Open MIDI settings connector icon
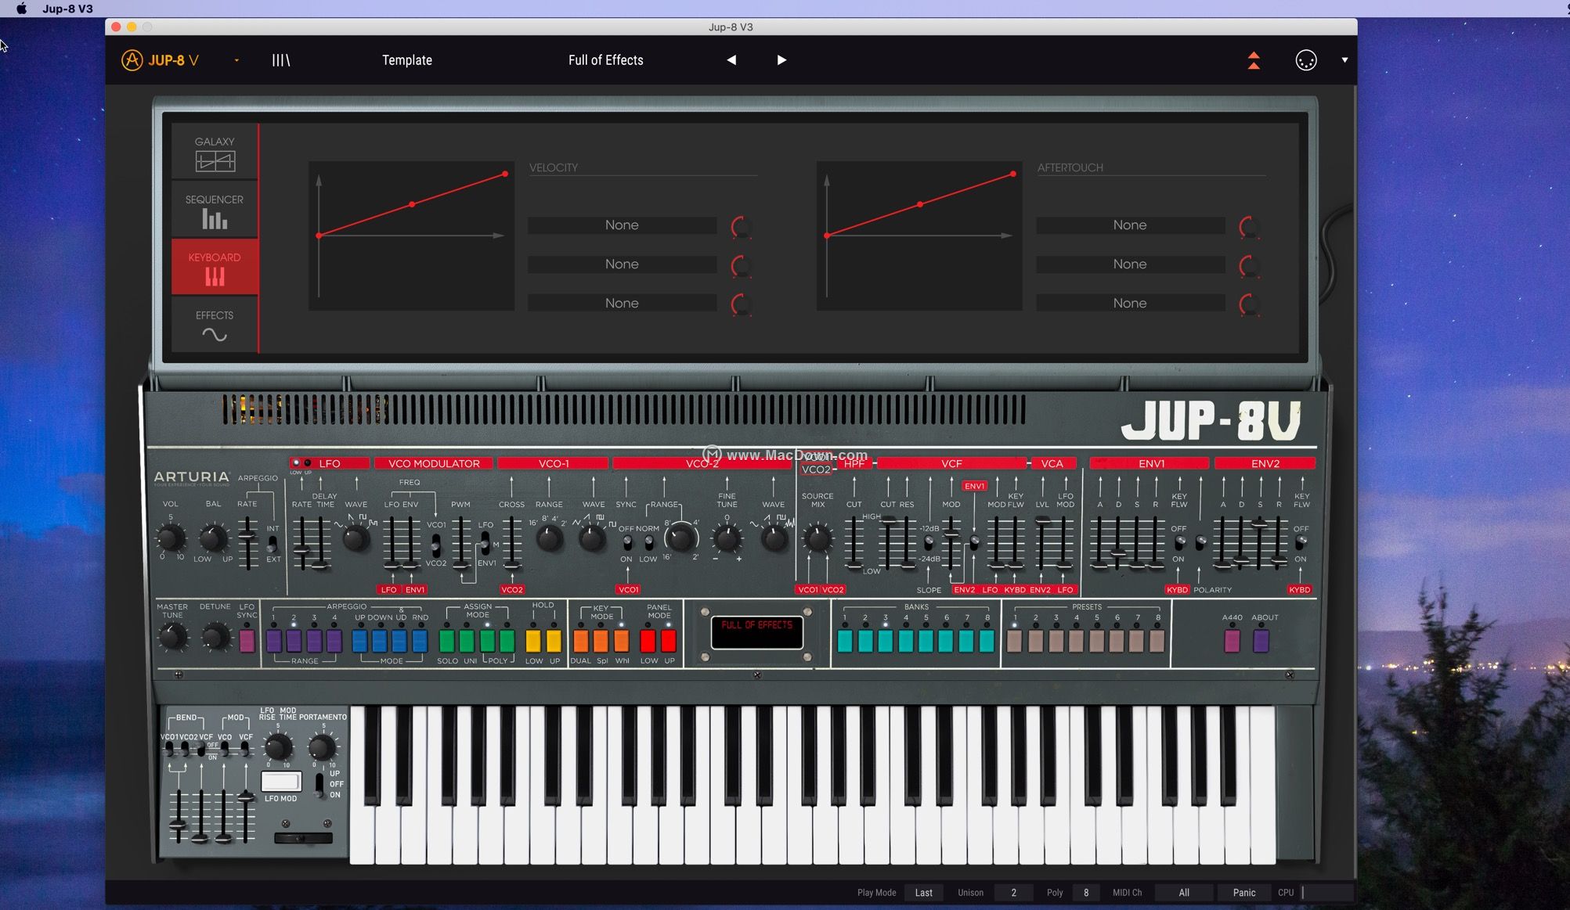 pos(1306,60)
